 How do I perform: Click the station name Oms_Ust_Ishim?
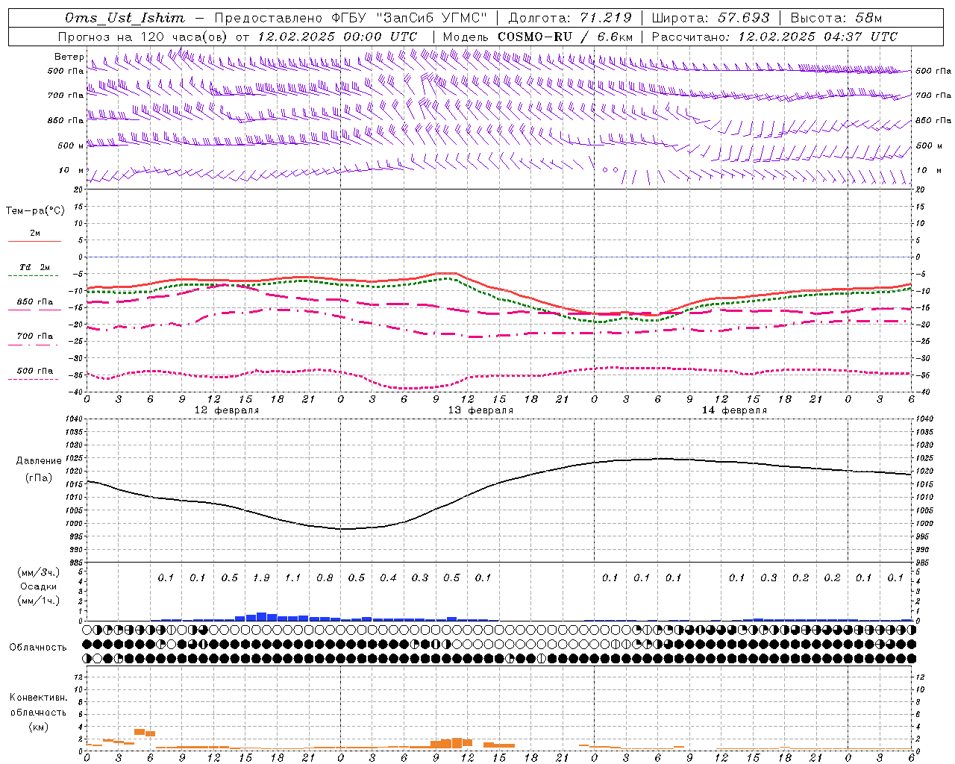point(124,18)
